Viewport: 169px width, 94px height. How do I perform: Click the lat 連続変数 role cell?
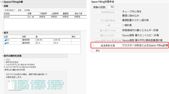[28, 43]
